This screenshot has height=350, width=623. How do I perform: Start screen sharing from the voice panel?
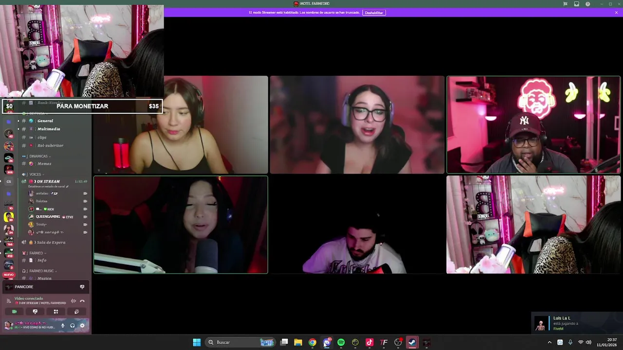pos(35,312)
